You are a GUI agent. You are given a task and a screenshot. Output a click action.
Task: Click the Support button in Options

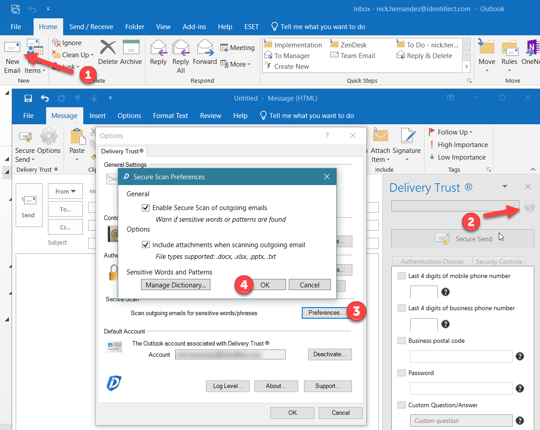[x=328, y=386]
